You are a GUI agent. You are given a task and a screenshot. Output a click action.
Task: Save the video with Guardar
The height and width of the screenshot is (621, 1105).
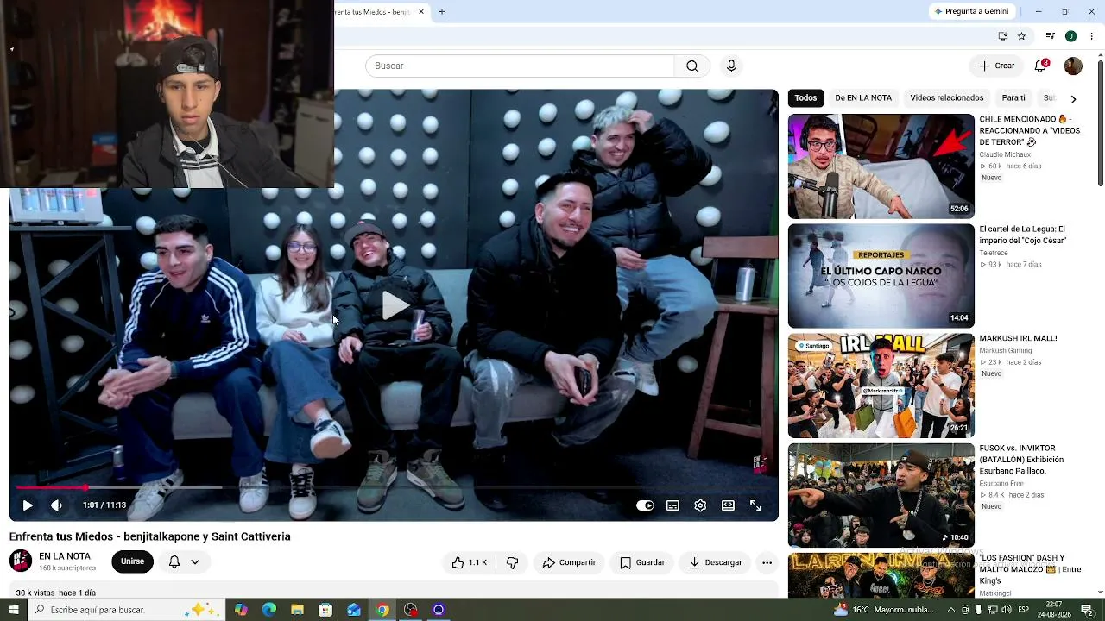(x=642, y=562)
